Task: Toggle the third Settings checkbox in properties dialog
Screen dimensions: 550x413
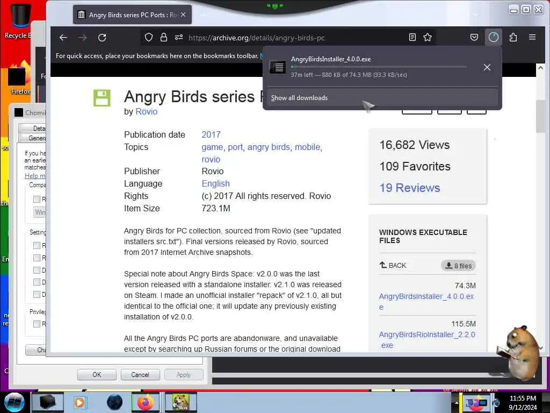Action: [37, 270]
